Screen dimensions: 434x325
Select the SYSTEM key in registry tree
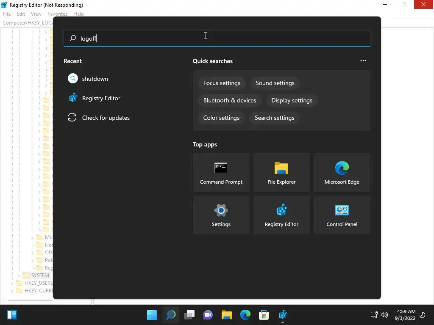pos(40,275)
